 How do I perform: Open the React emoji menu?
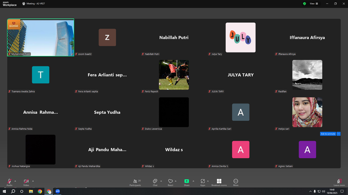click(170, 182)
